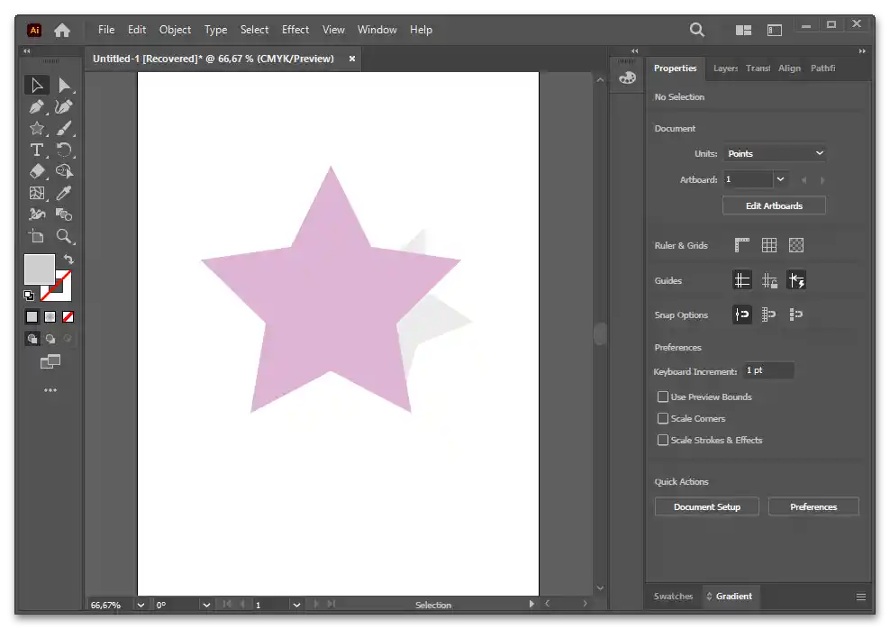Select the Rotate tool

pos(64,150)
